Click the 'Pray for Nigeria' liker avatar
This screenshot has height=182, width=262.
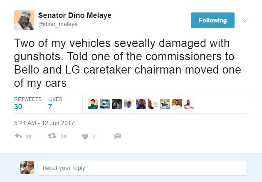[x=105, y=104]
